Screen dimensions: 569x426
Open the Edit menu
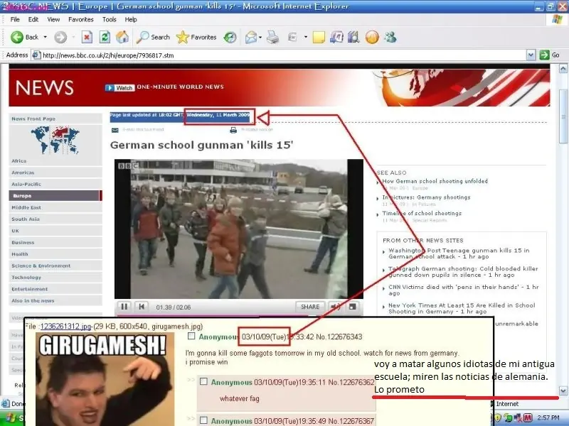coord(33,20)
